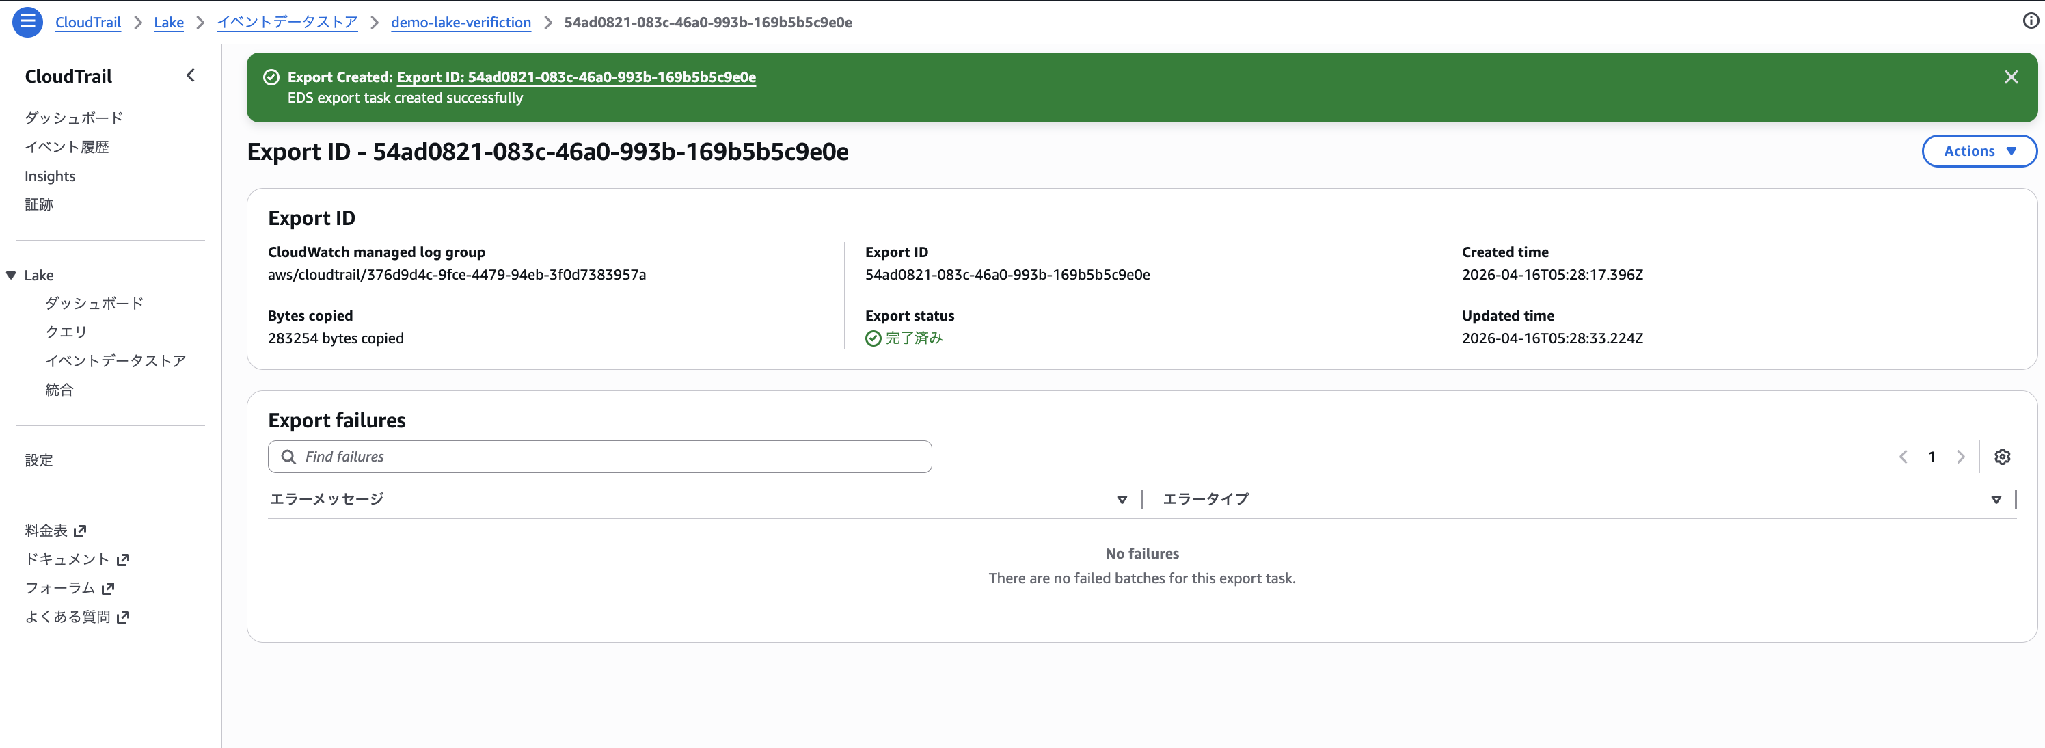This screenshot has width=2045, height=748.
Task: Click the final breadcrumb export ID text
Action: (x=707, y=23)
